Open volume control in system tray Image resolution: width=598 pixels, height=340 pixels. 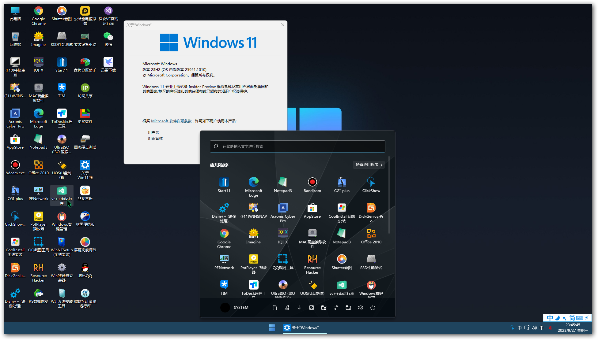pos(534,328)
